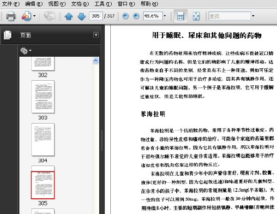Click the page number field showing 305
Image resolution: width=277 pixels, height=214 pixels.
tap(96, 16)
